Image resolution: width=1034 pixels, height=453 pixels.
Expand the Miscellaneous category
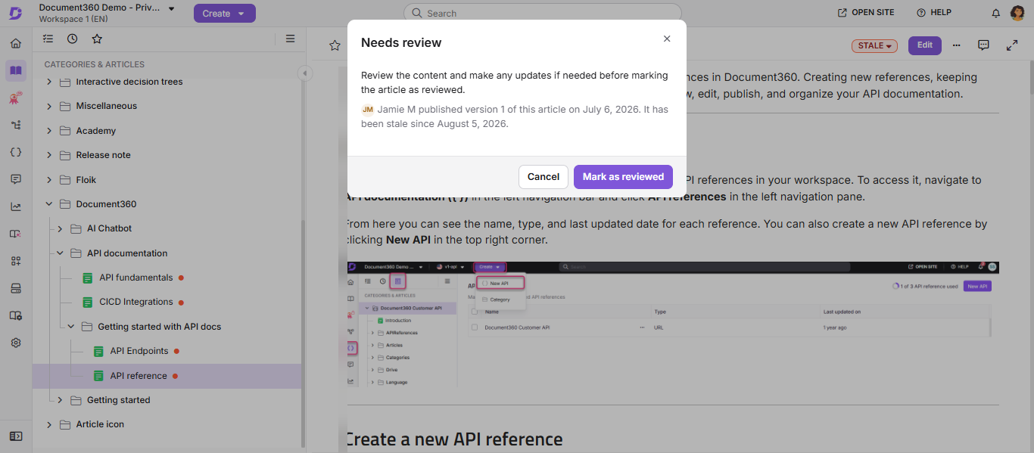tap(50, 106)
